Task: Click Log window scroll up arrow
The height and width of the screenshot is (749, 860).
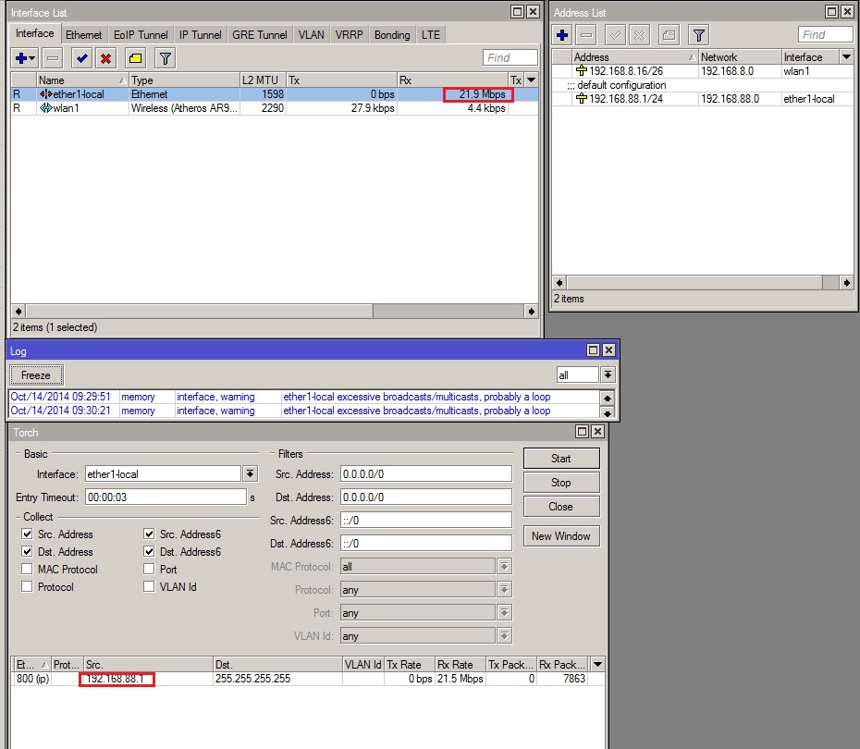Action: click(x=608, y=399)
